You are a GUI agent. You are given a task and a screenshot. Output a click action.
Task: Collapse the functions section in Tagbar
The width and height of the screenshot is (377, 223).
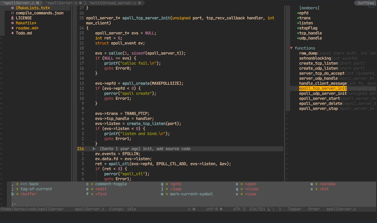pos(291,48)
